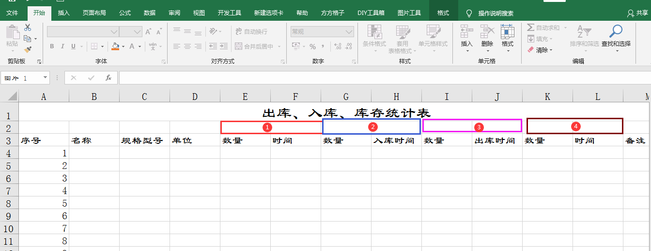651x251 pixels.
Task: Click the percent style icon
Action: point(312,46)
